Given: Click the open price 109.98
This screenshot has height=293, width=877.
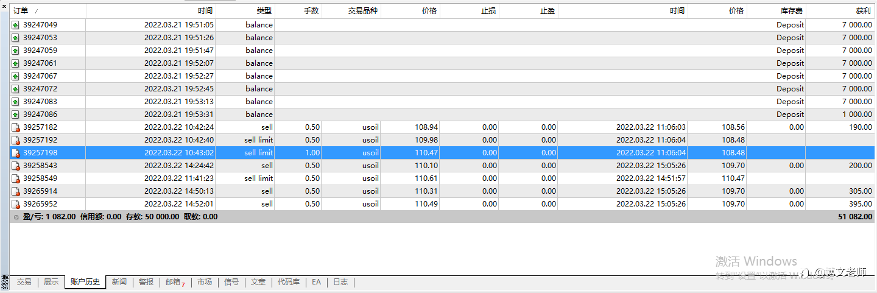Looking at the screenshot, I should click(426, 140).
